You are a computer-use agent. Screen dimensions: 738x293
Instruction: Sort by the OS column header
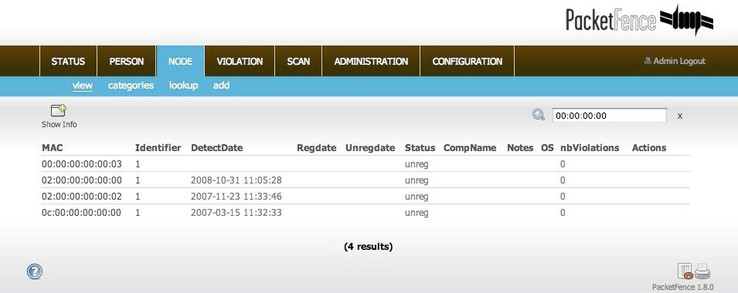click(547, 148)
